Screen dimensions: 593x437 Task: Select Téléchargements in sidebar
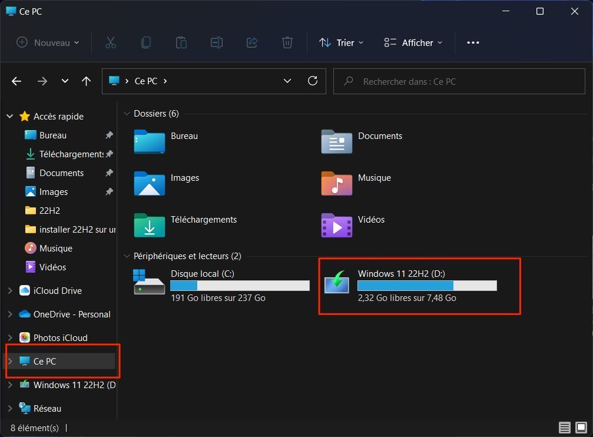pos(71,154)
